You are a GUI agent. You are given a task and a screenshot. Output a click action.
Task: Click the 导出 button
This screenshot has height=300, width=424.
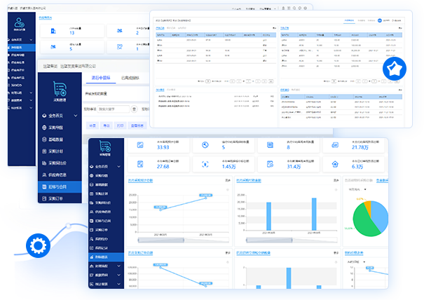pyautogui.click(x=107, y=125)
